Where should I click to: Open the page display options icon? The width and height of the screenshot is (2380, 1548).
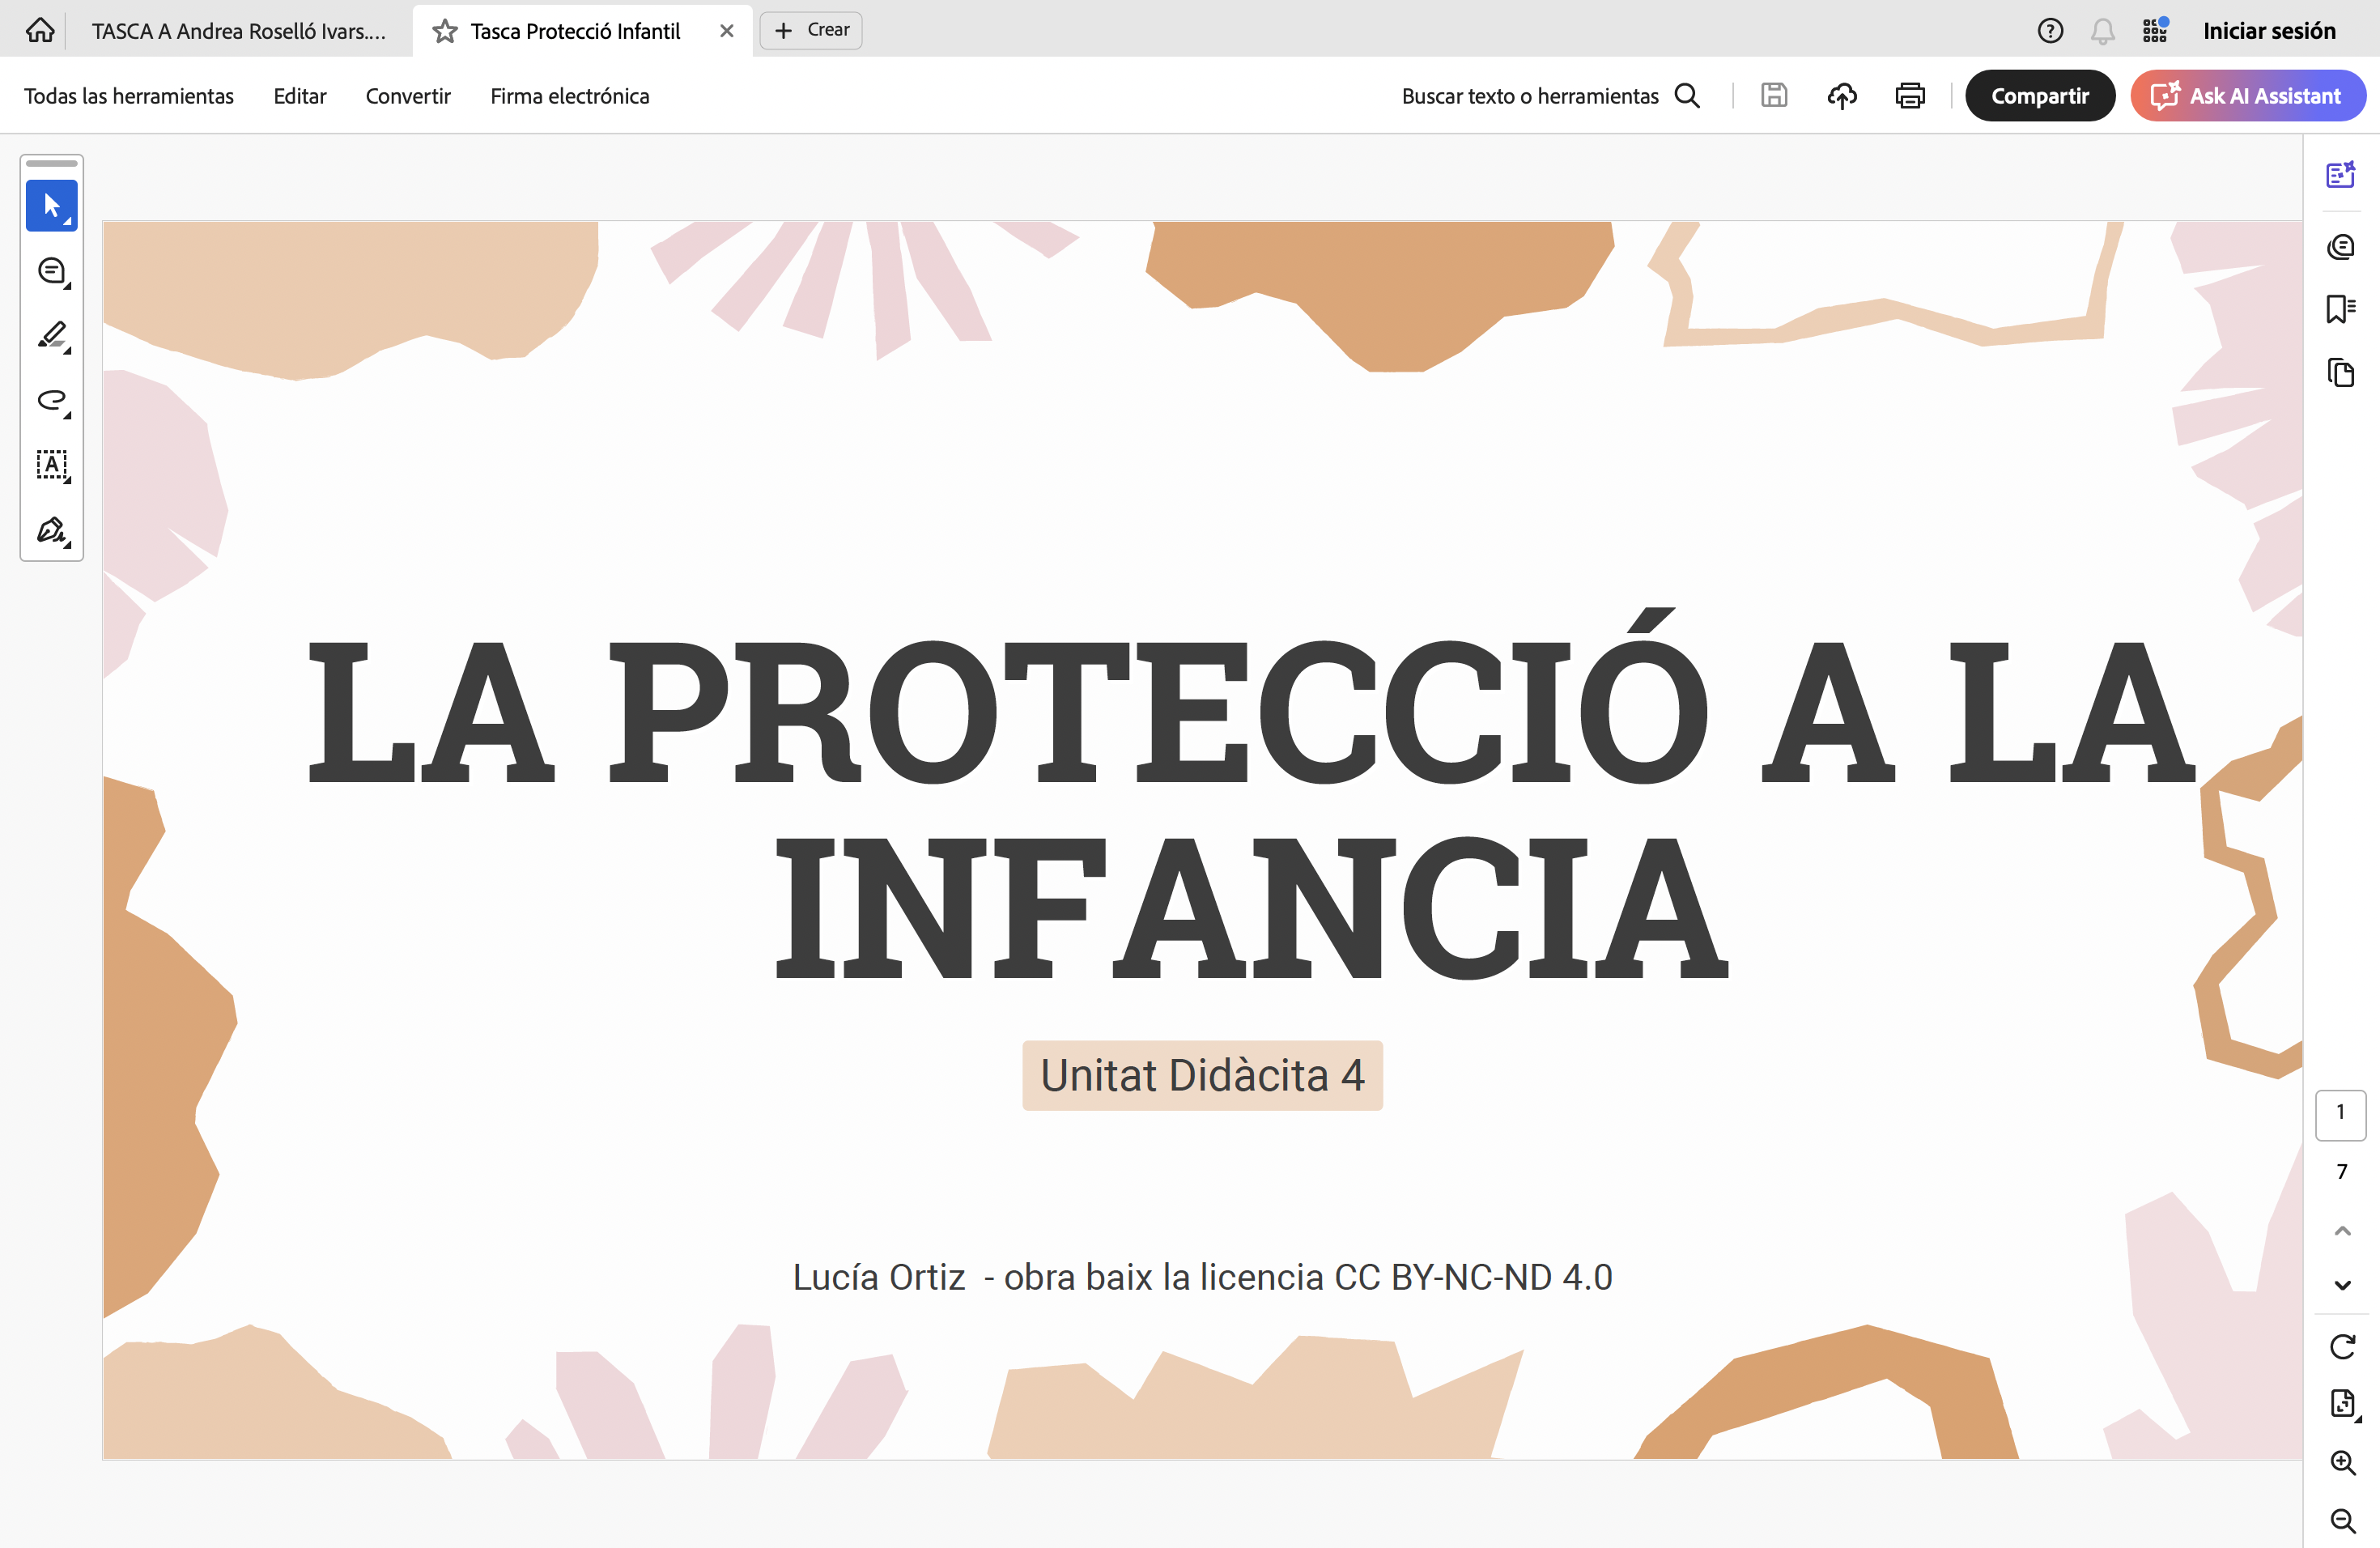coord(2343,1404)
